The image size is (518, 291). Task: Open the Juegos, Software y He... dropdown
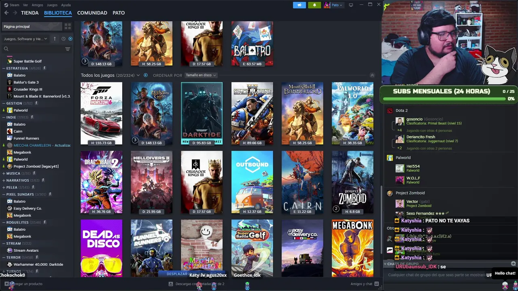pos(25,39)
